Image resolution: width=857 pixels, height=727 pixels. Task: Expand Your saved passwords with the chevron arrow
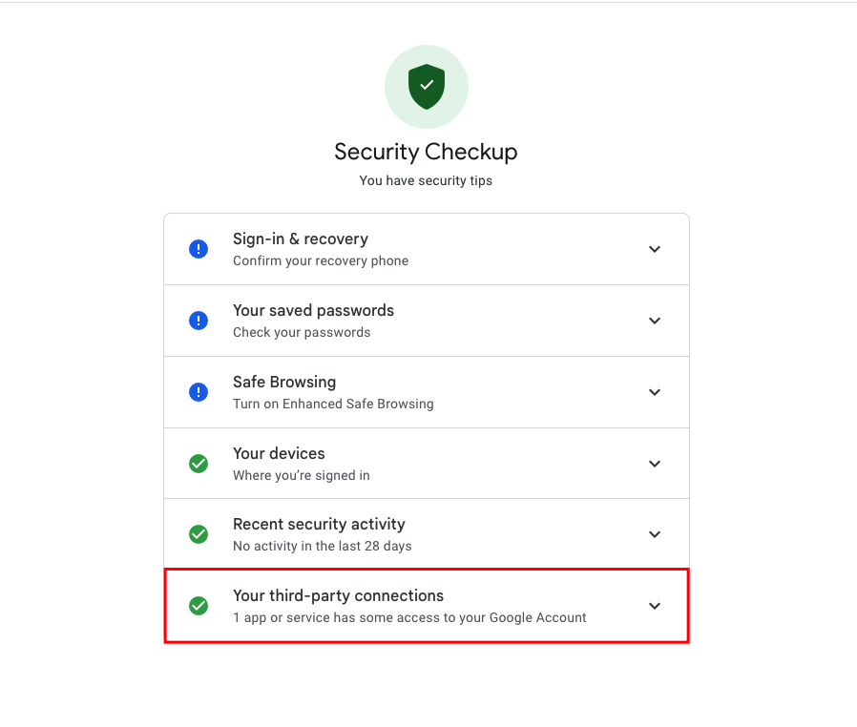655,321
